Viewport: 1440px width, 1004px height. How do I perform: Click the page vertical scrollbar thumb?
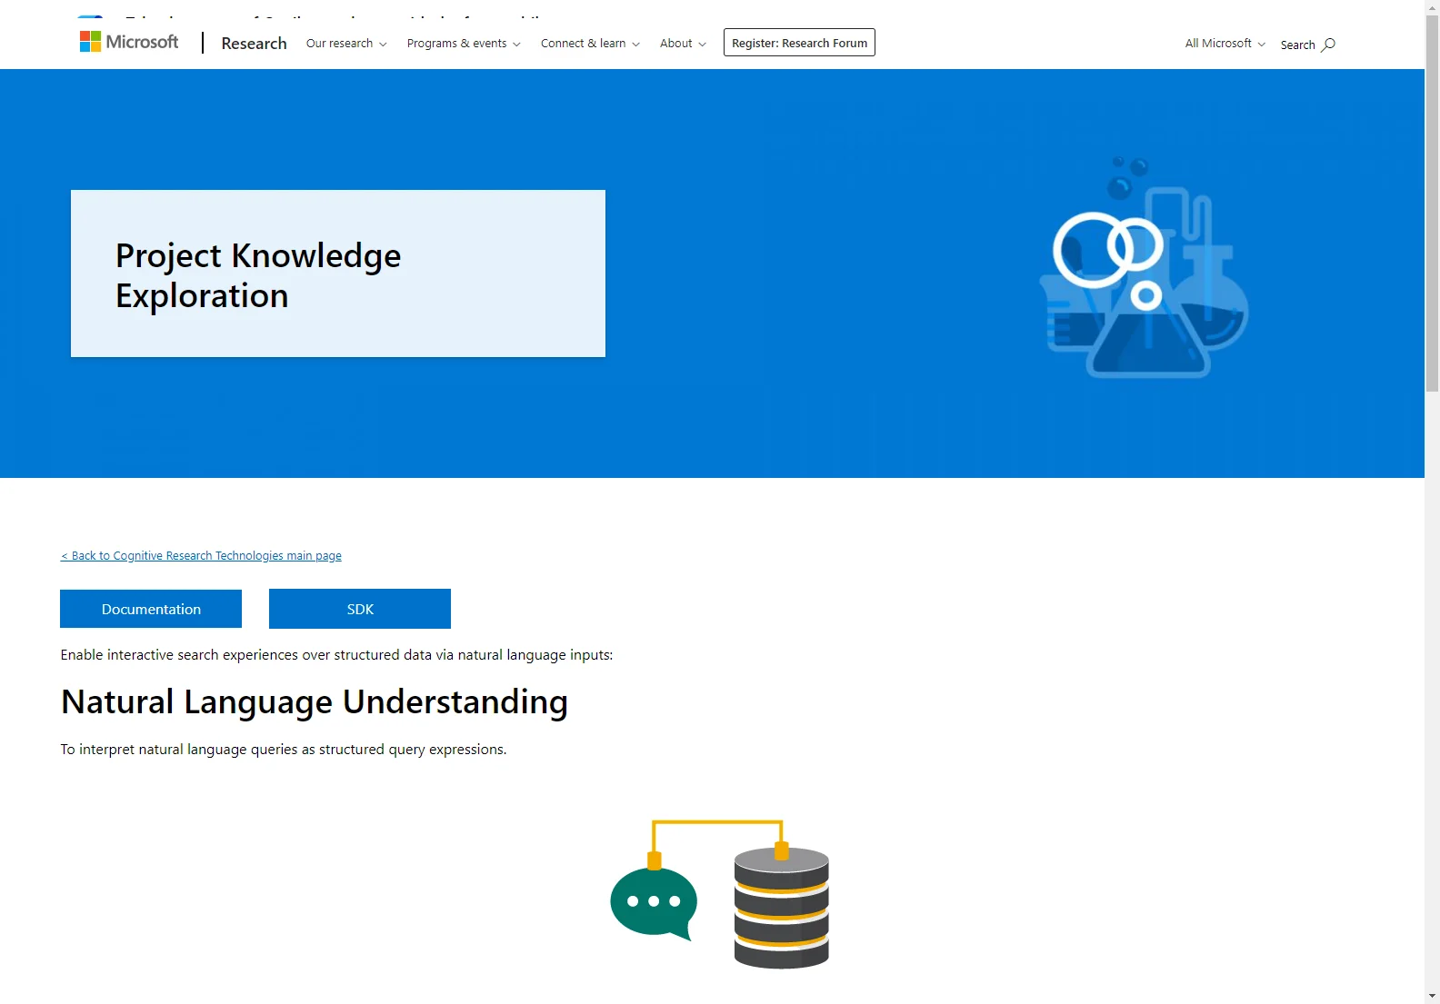pos(1432,204)
